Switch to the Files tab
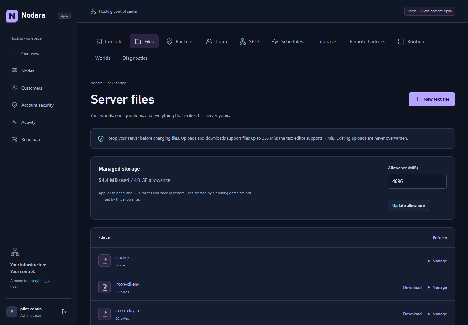This screenshot has width=468, height=325. point(144,42)
